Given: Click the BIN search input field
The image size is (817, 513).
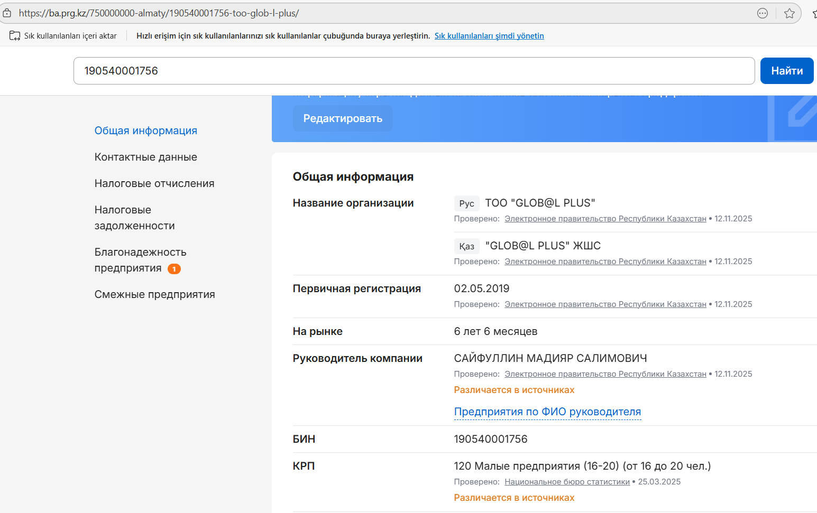Looking at the screenshot, I should pyautogui.click(x=414, y=71).
